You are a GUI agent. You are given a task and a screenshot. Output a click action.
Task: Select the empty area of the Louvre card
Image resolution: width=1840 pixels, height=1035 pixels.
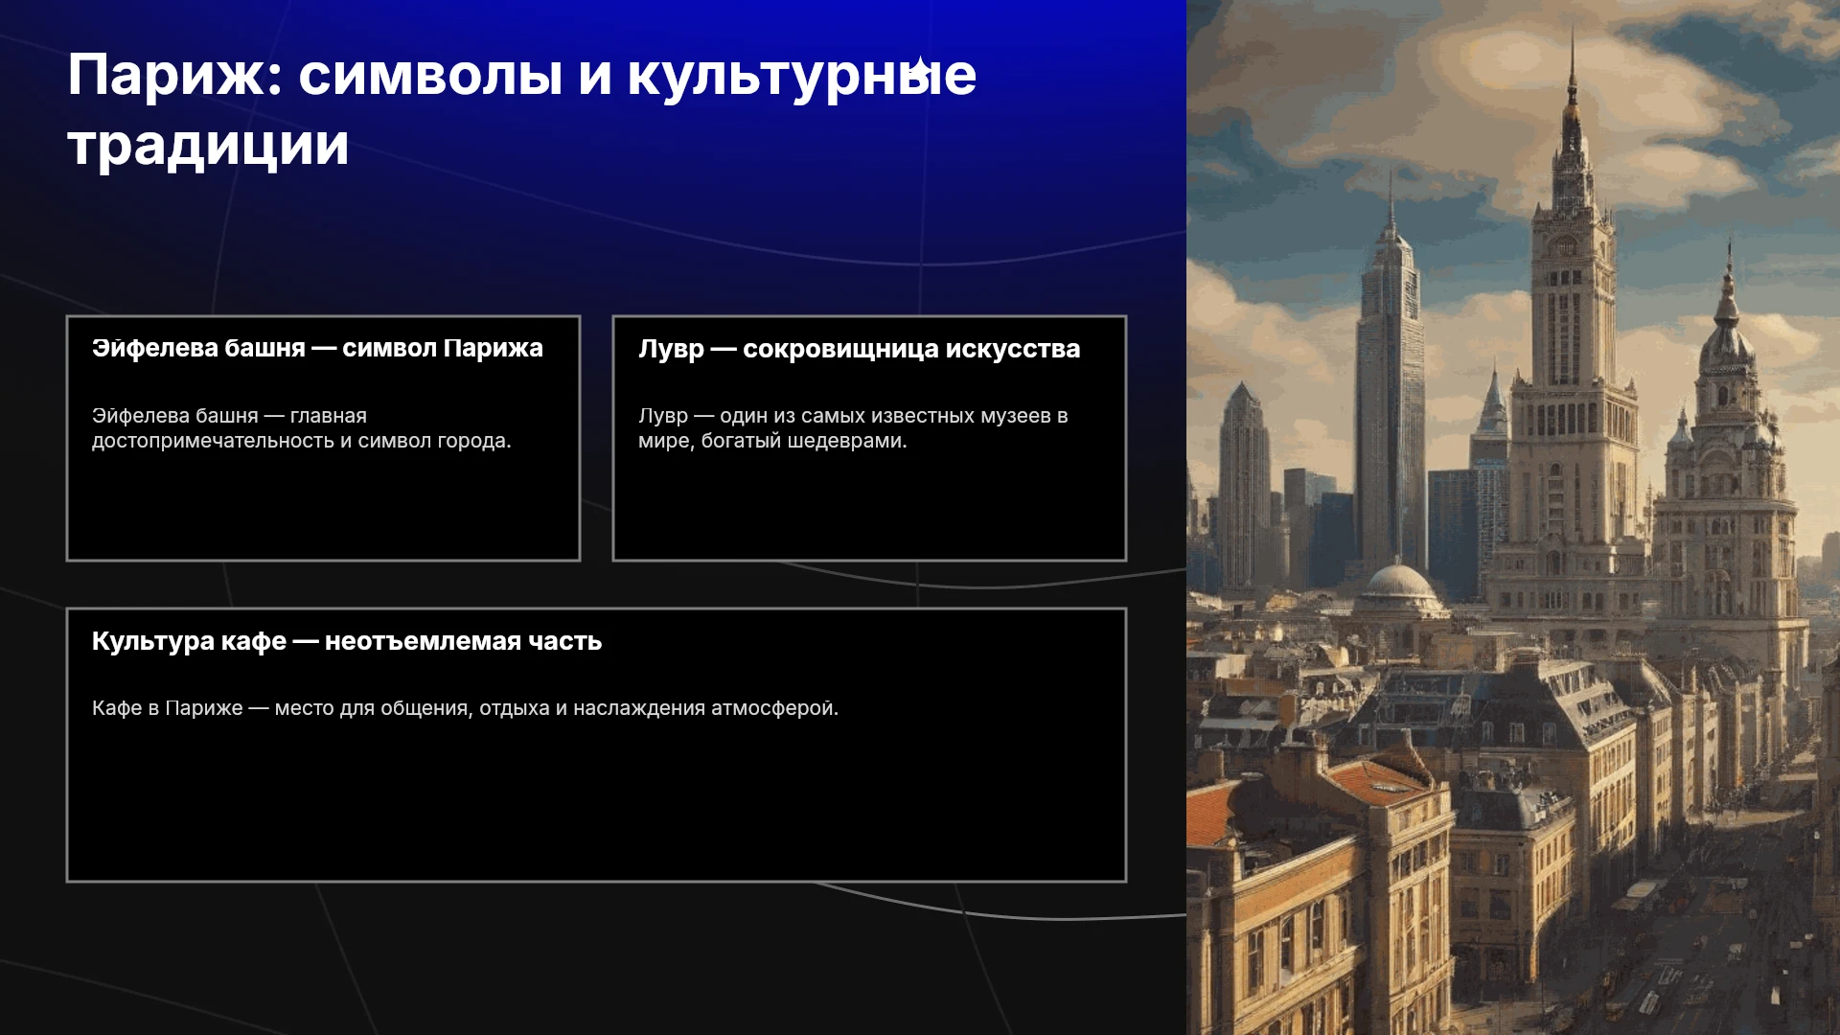point(869,506)
